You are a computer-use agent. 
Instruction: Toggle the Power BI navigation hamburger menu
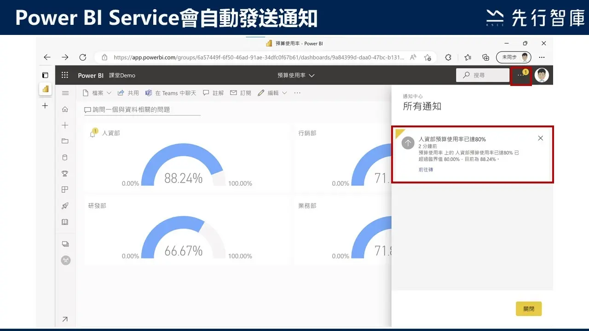(x=65, y=93)
